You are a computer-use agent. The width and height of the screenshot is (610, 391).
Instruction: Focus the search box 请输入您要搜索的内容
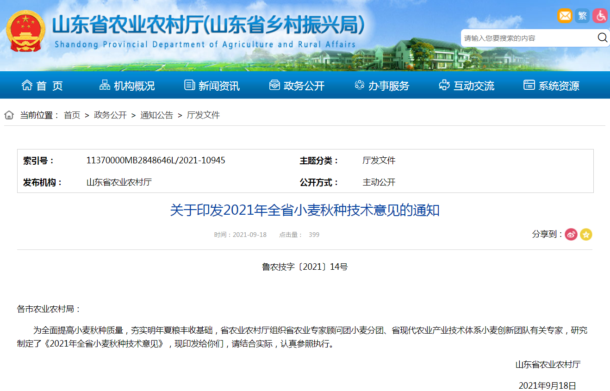(x=529, y=38)
